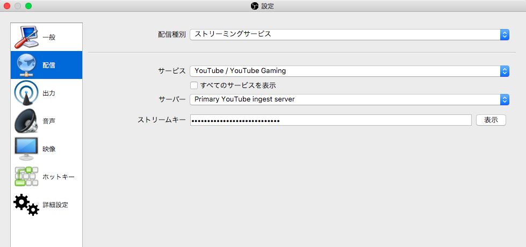This screenshot has width=526, height=247.
Task: Open the 配信種別 dropdown
Action: (350, 34)
